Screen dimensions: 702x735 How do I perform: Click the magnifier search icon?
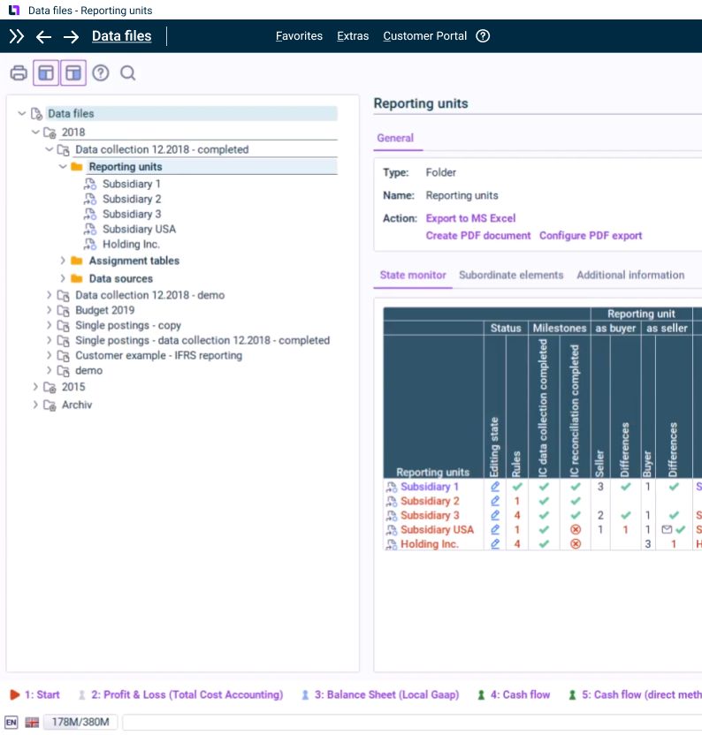(128, 73)
